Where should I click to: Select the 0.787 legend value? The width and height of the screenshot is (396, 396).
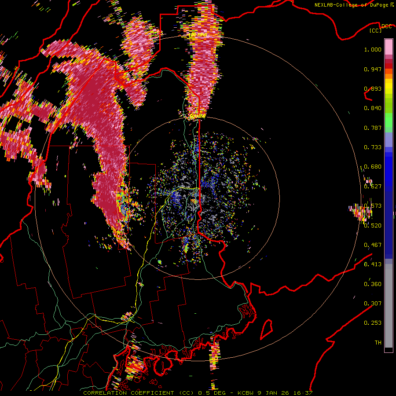pos(373,128)
